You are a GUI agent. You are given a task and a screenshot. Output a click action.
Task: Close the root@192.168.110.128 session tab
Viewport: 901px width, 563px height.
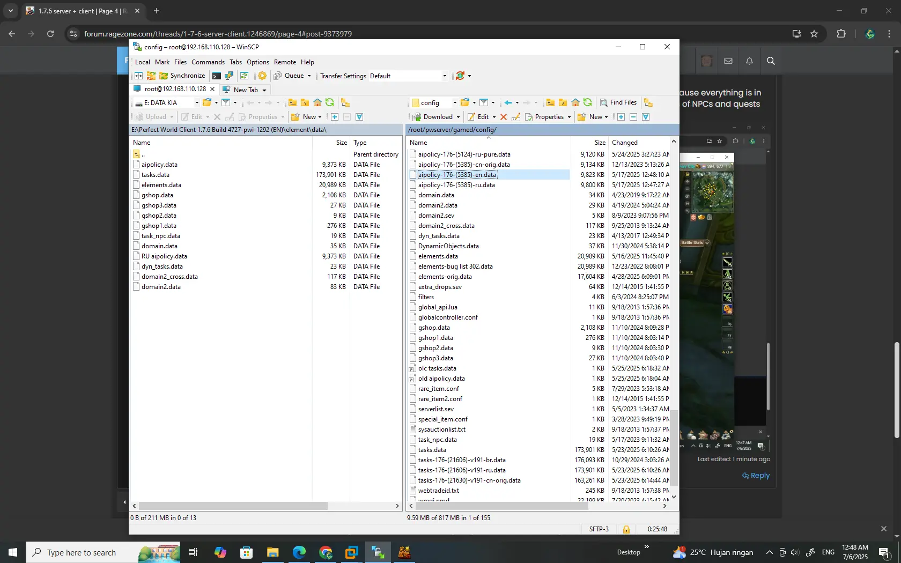[212, 90]
